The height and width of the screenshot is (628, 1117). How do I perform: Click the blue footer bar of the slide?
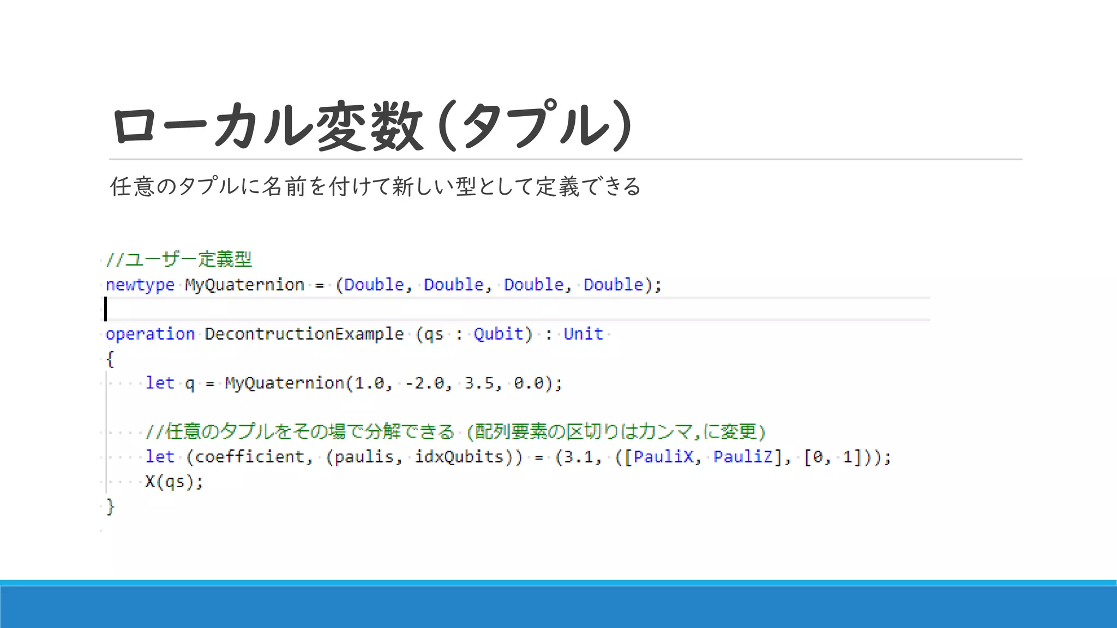point(558,606)
